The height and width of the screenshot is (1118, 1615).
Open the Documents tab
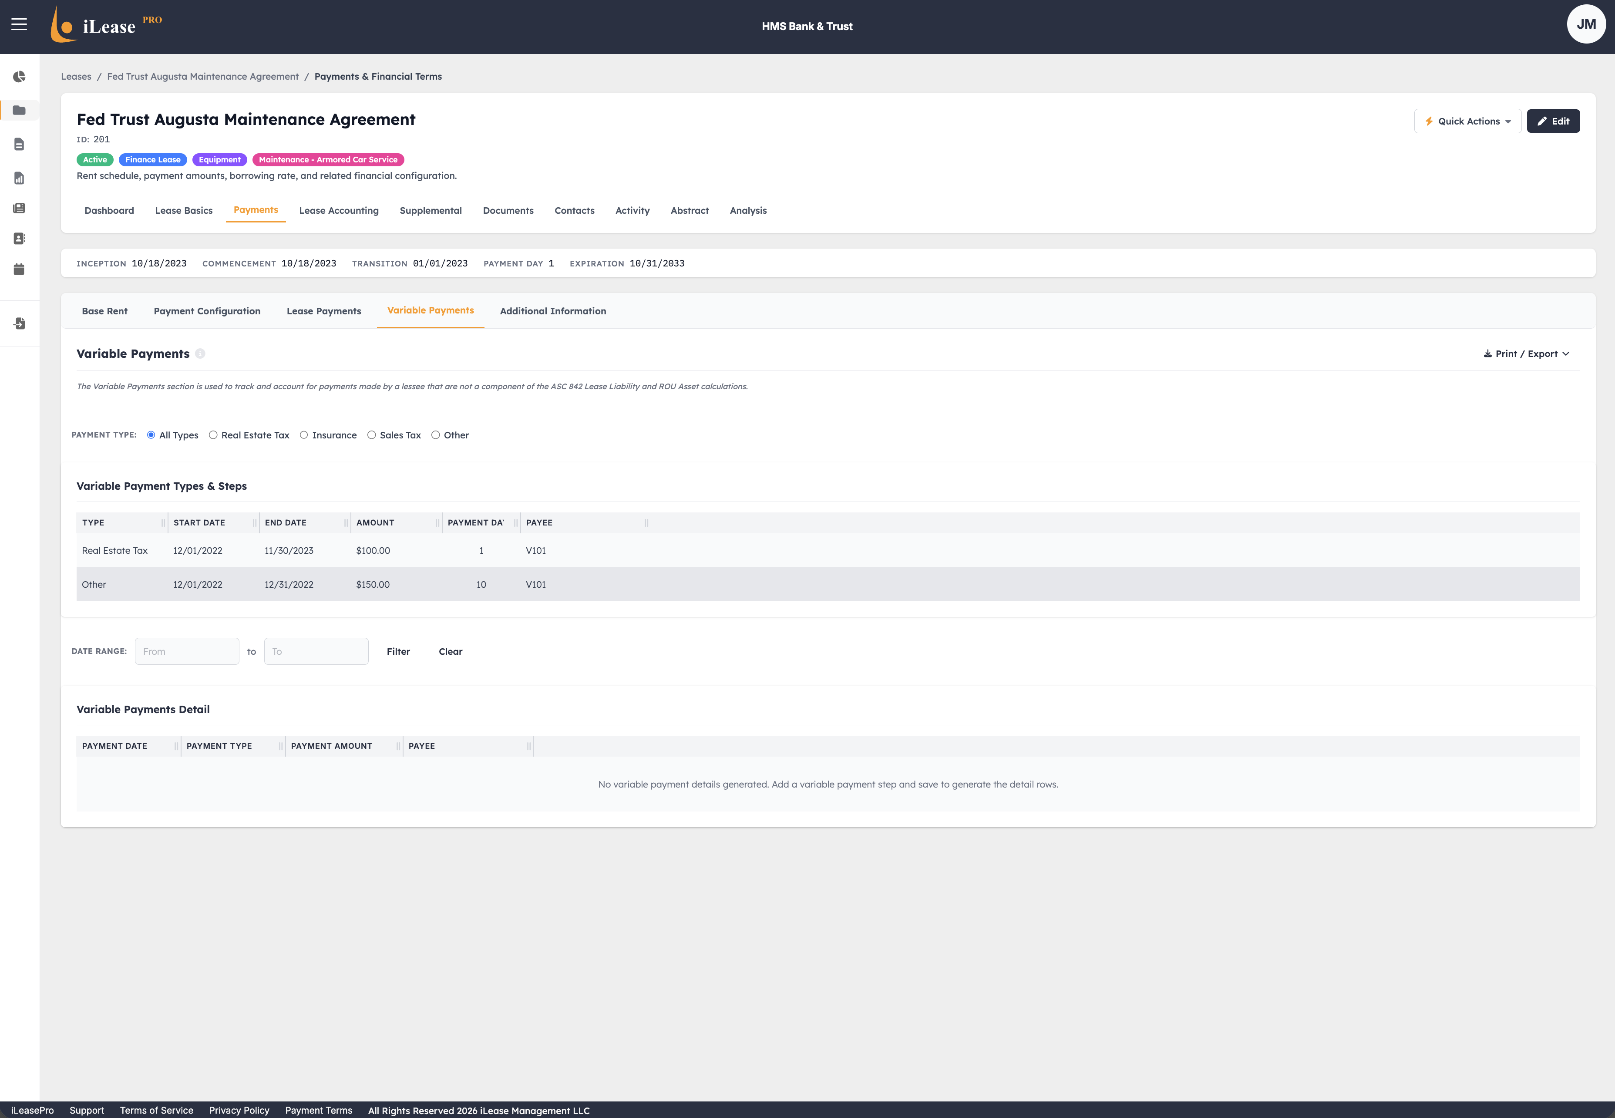[508, 211]
